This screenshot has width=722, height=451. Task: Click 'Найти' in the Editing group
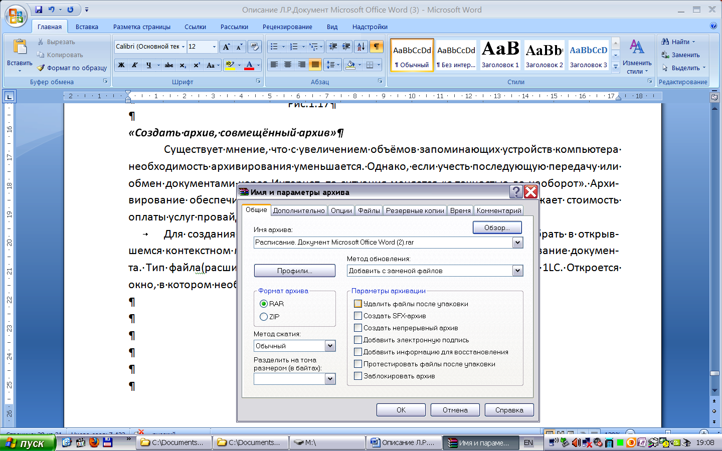tap(679, 42)
